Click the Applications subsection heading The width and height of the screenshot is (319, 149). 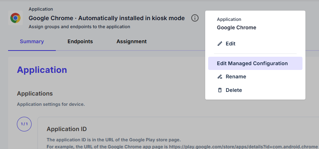click(35, 94)
